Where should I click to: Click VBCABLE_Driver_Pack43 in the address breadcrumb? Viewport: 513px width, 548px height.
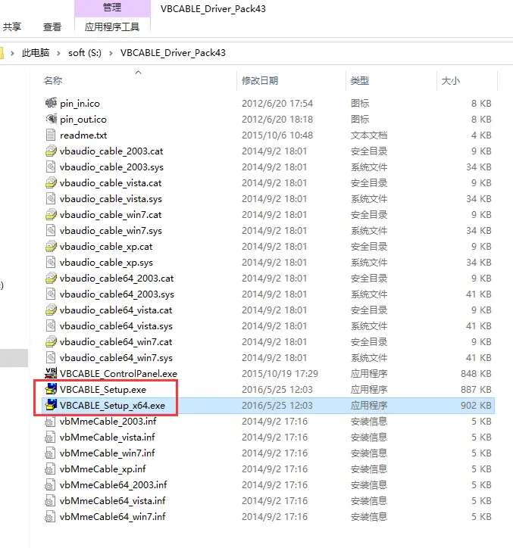(173, 53)
